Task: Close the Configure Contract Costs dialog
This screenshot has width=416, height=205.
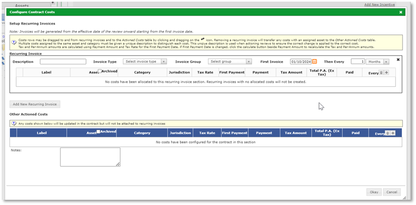Action: pyautogui.click(x=401, y=12)
